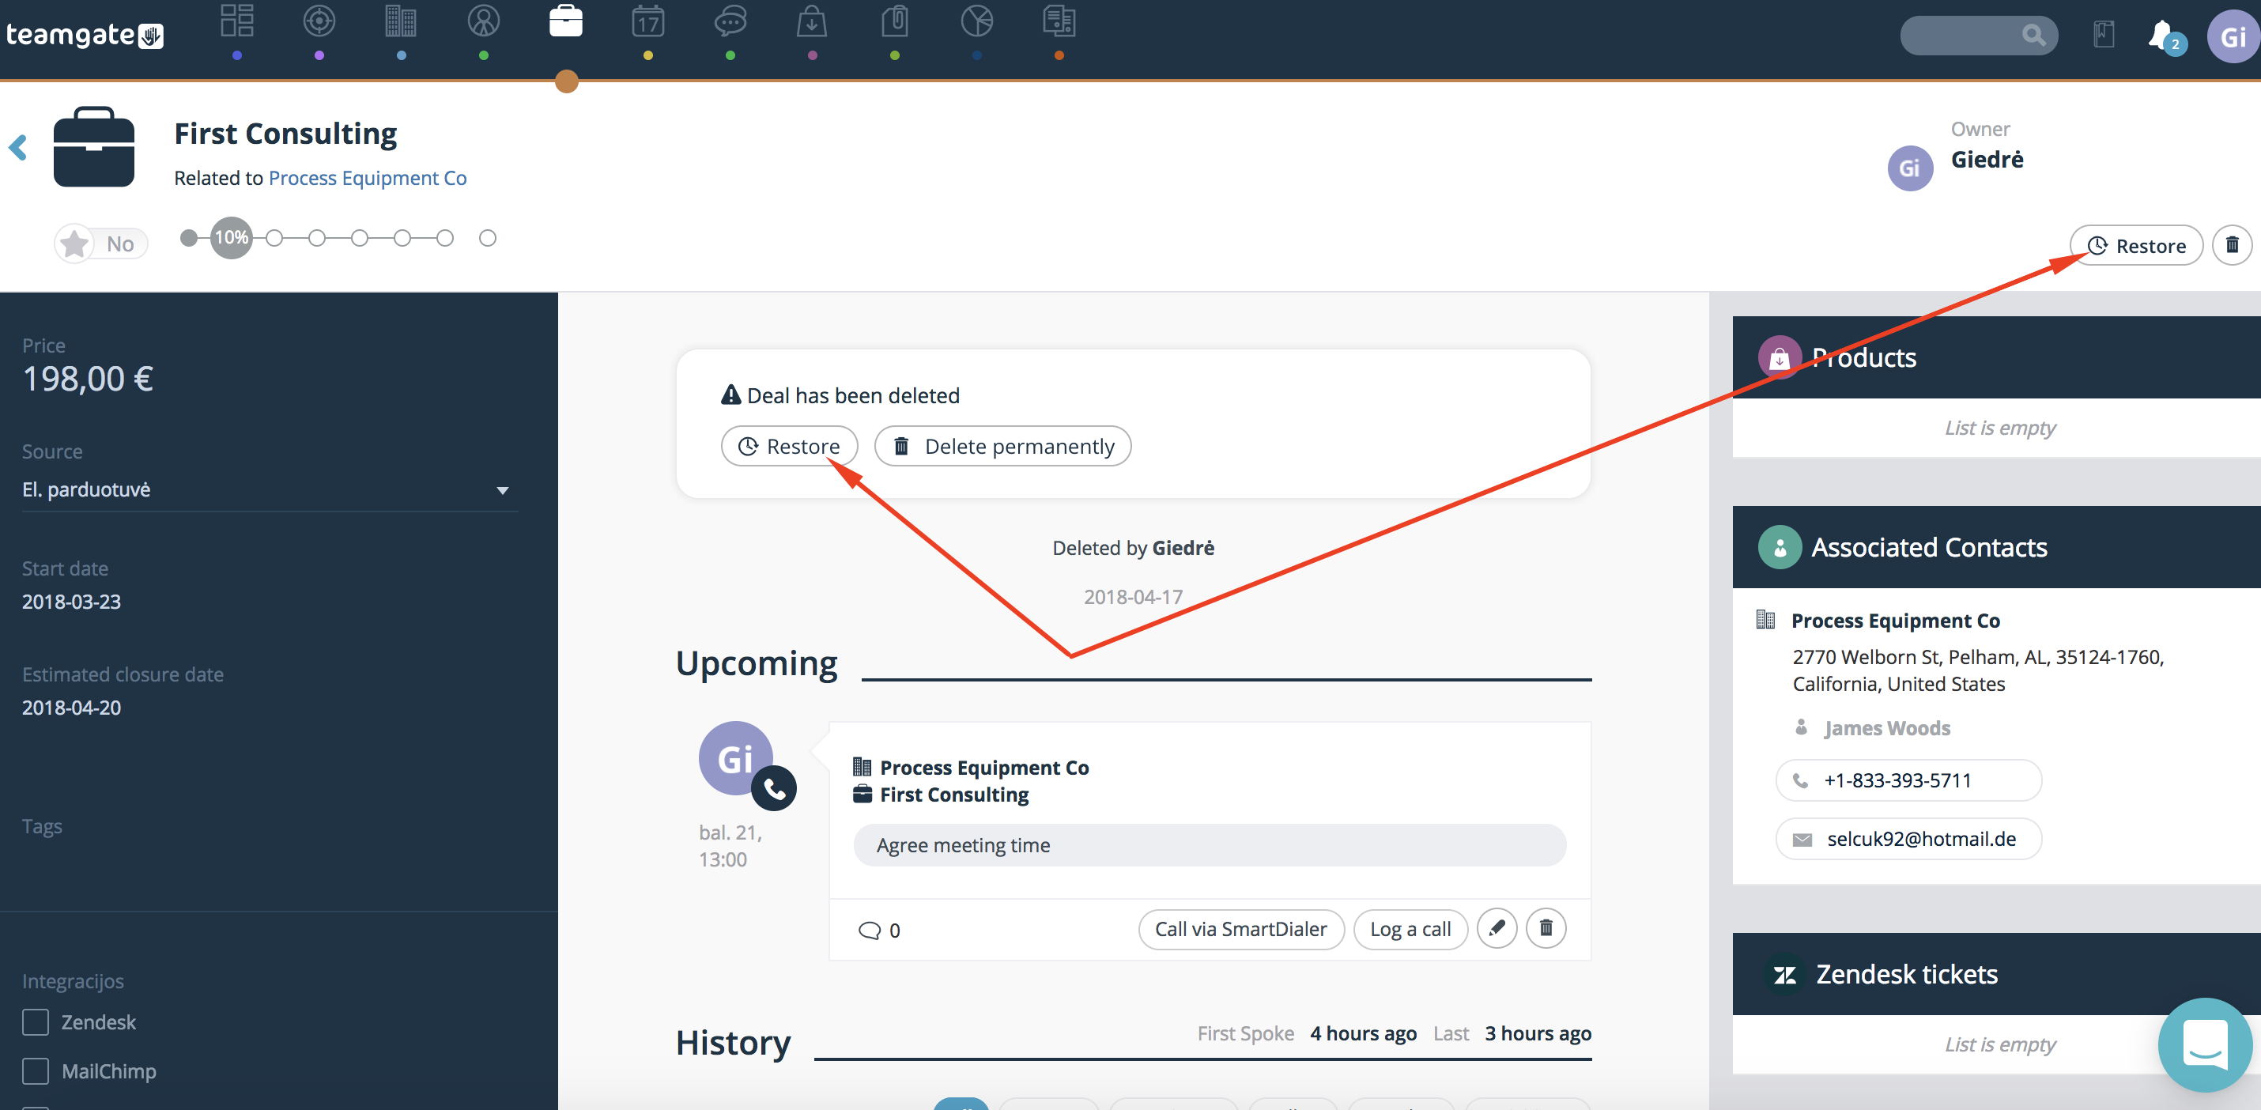Click Start date 2018-03-23
Image resolution: width=2261 pixels, height=1110 pixels.
71,602
